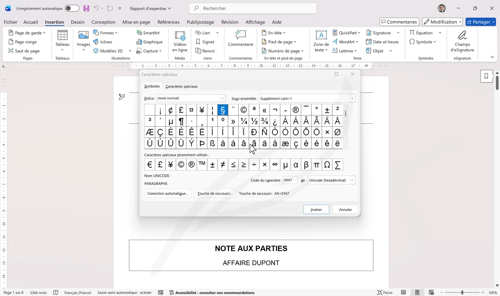Insert a comment using the Commentaire icon
The width and height of the screenshot is (500, 296).
tap(240, 40)
